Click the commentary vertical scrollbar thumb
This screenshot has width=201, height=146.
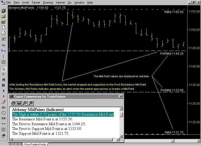click(121, 115)
